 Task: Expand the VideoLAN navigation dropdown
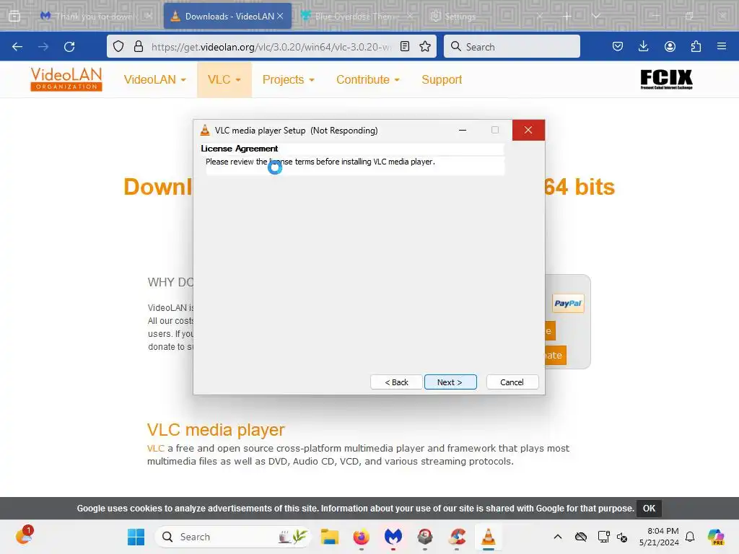tap(154, 79)
